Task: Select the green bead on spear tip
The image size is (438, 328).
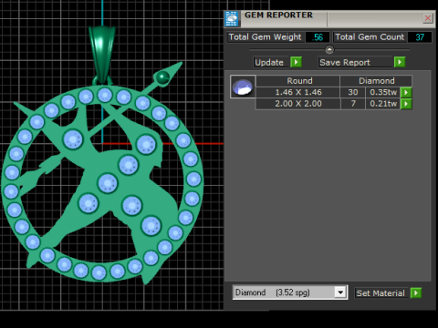Action: [x=163, y=77]
